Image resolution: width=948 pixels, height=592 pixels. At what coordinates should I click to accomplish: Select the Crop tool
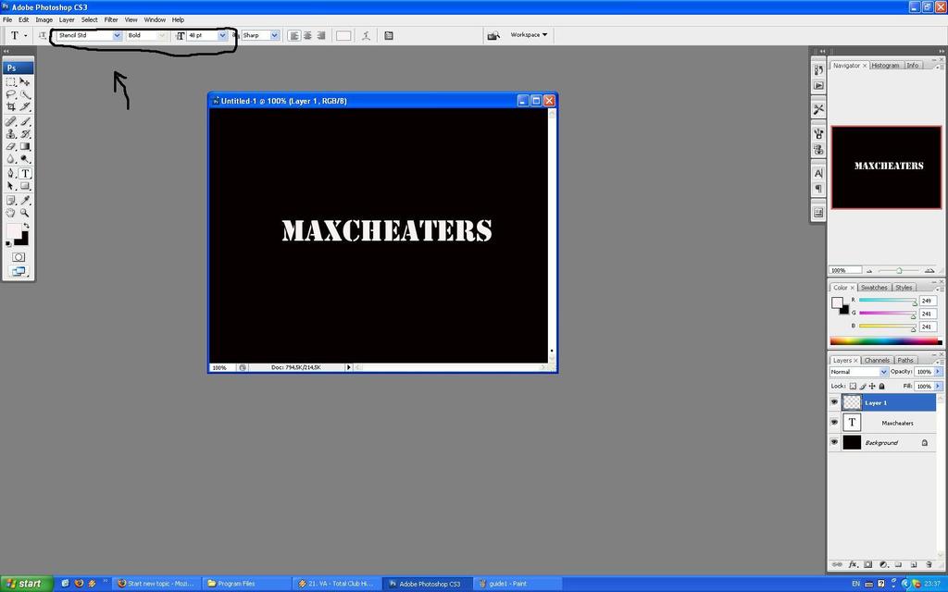pyautogui.click(x=11, y=106)
